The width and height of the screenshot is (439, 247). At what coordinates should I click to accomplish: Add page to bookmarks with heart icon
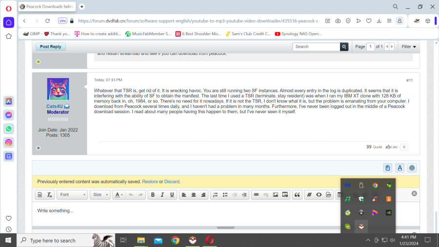(x=369, y=21)
